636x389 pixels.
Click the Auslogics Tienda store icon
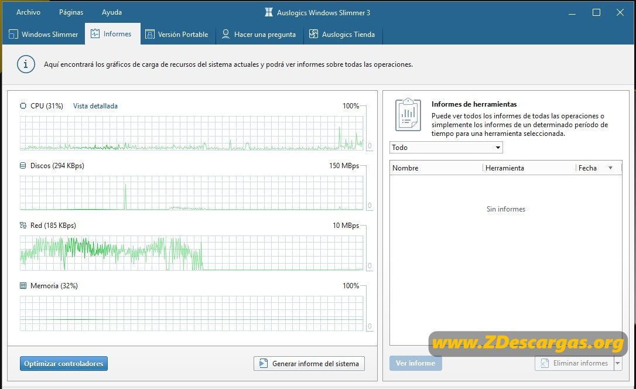[313, 34]
